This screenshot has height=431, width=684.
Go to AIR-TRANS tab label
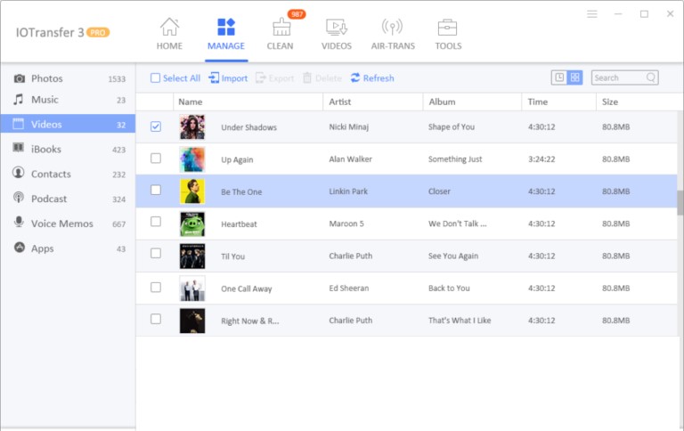coord(393,45)
